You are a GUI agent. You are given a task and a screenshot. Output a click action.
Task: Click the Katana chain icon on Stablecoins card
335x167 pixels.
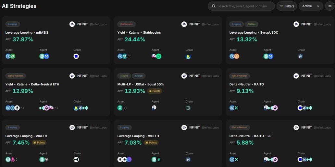188,56
